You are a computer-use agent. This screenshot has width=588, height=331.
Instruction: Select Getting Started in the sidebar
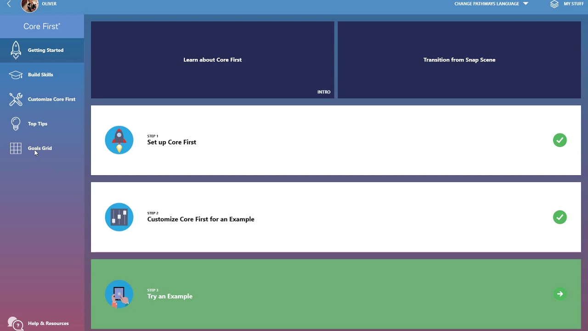click(42, 50)
